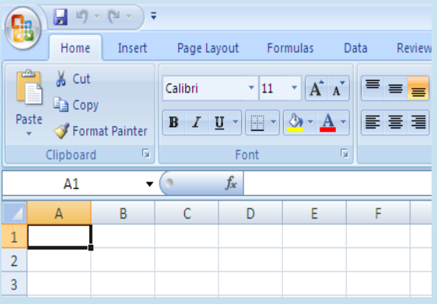Open the fill color palette arrow
The height and width of the screenshot is (304, 437).
[x=310, y=122]
